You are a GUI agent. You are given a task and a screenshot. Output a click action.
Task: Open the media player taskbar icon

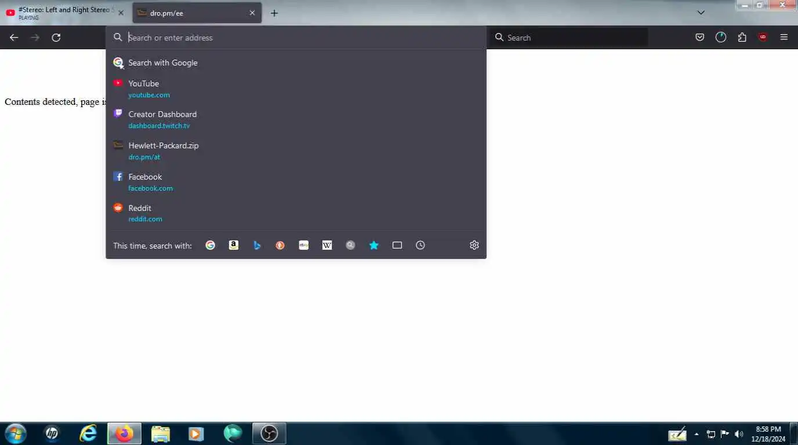197,433
